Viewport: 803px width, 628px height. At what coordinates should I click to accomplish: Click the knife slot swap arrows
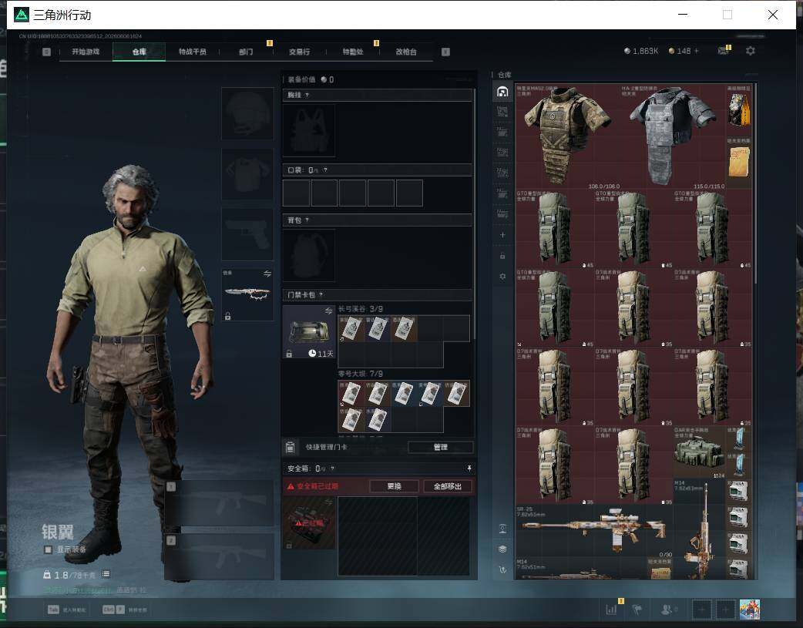(x=267, y=274)
